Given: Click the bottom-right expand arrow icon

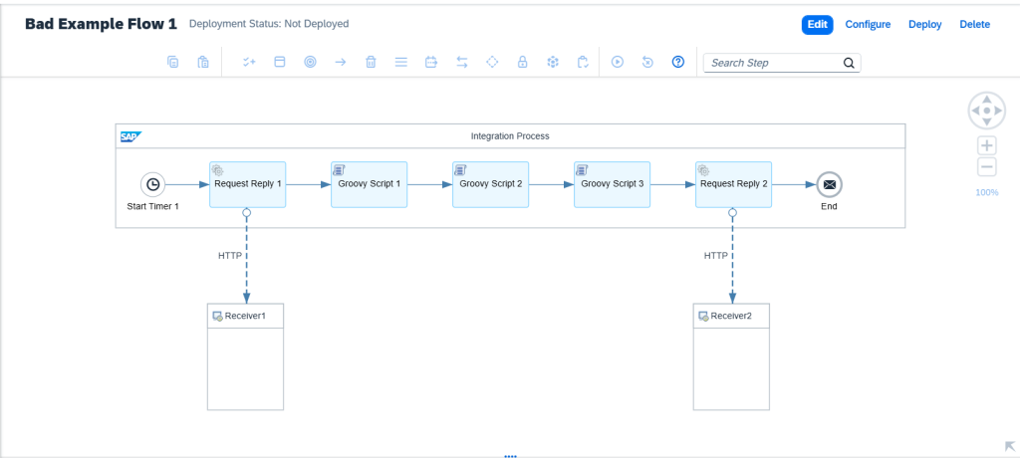Looking at the screenshot, I should tap(1010, 446).
